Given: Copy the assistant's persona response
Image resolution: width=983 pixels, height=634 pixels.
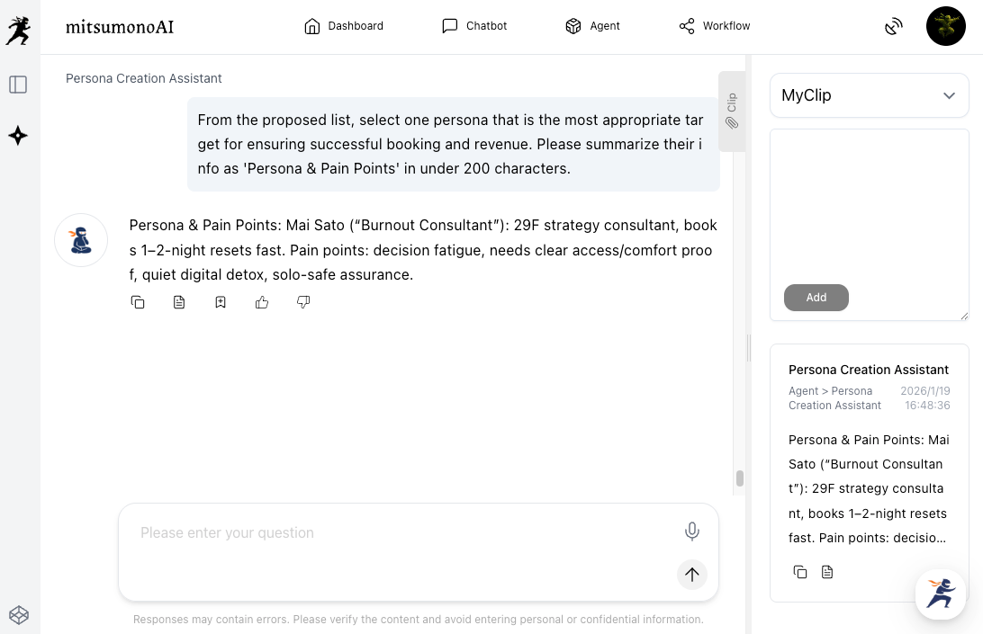Looking at the screenshot, I should 138,302.
